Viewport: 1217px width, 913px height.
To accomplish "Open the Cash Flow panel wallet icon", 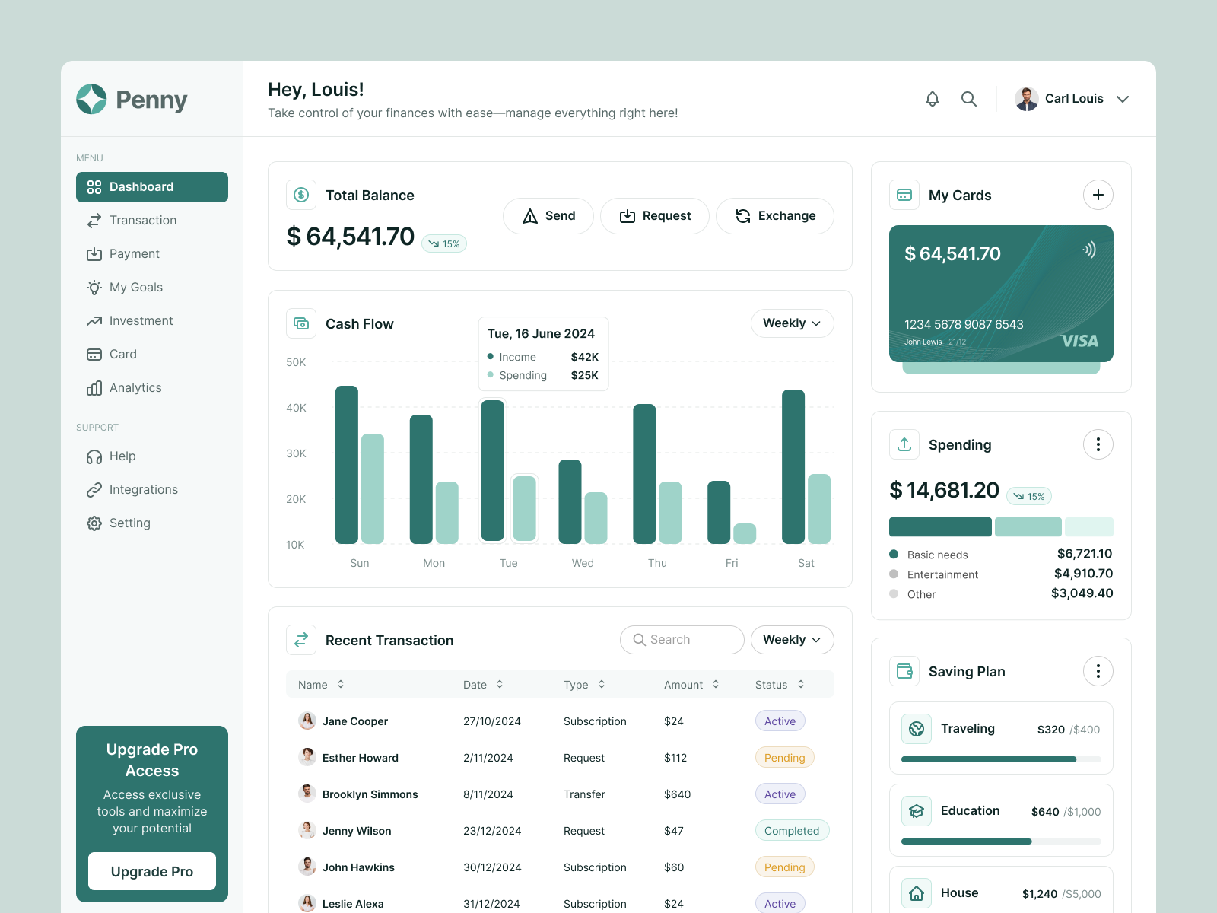I will 300,323.
